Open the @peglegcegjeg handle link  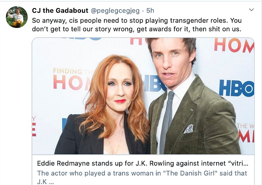tap(115, 11)
